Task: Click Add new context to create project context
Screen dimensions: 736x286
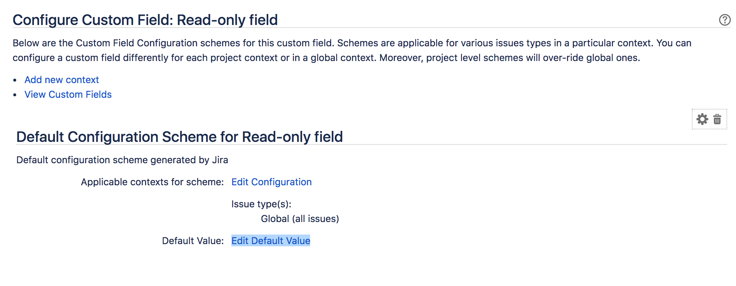Action: click(x=62, y=80)
